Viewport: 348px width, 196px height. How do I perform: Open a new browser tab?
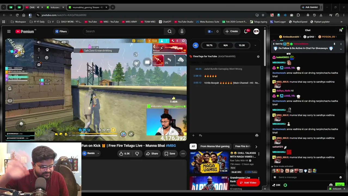click(113, 7)
